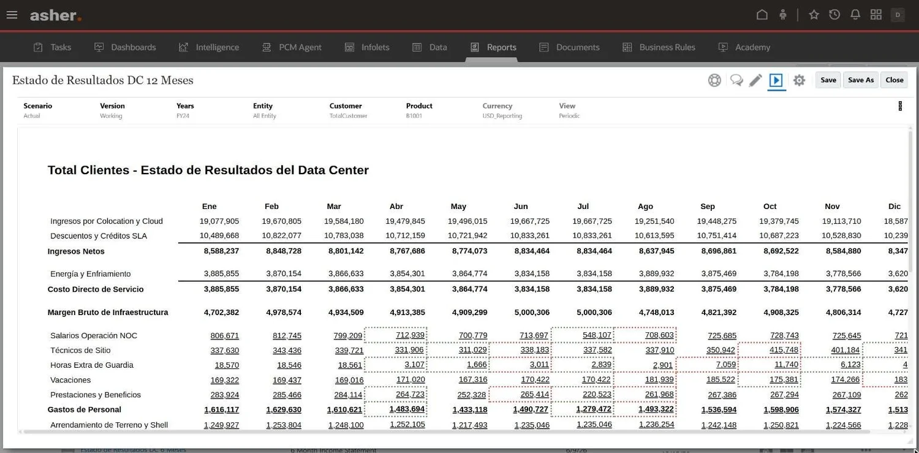Change the Customer POV selection
Screen dimensions: 919x453
coord(348,110)
